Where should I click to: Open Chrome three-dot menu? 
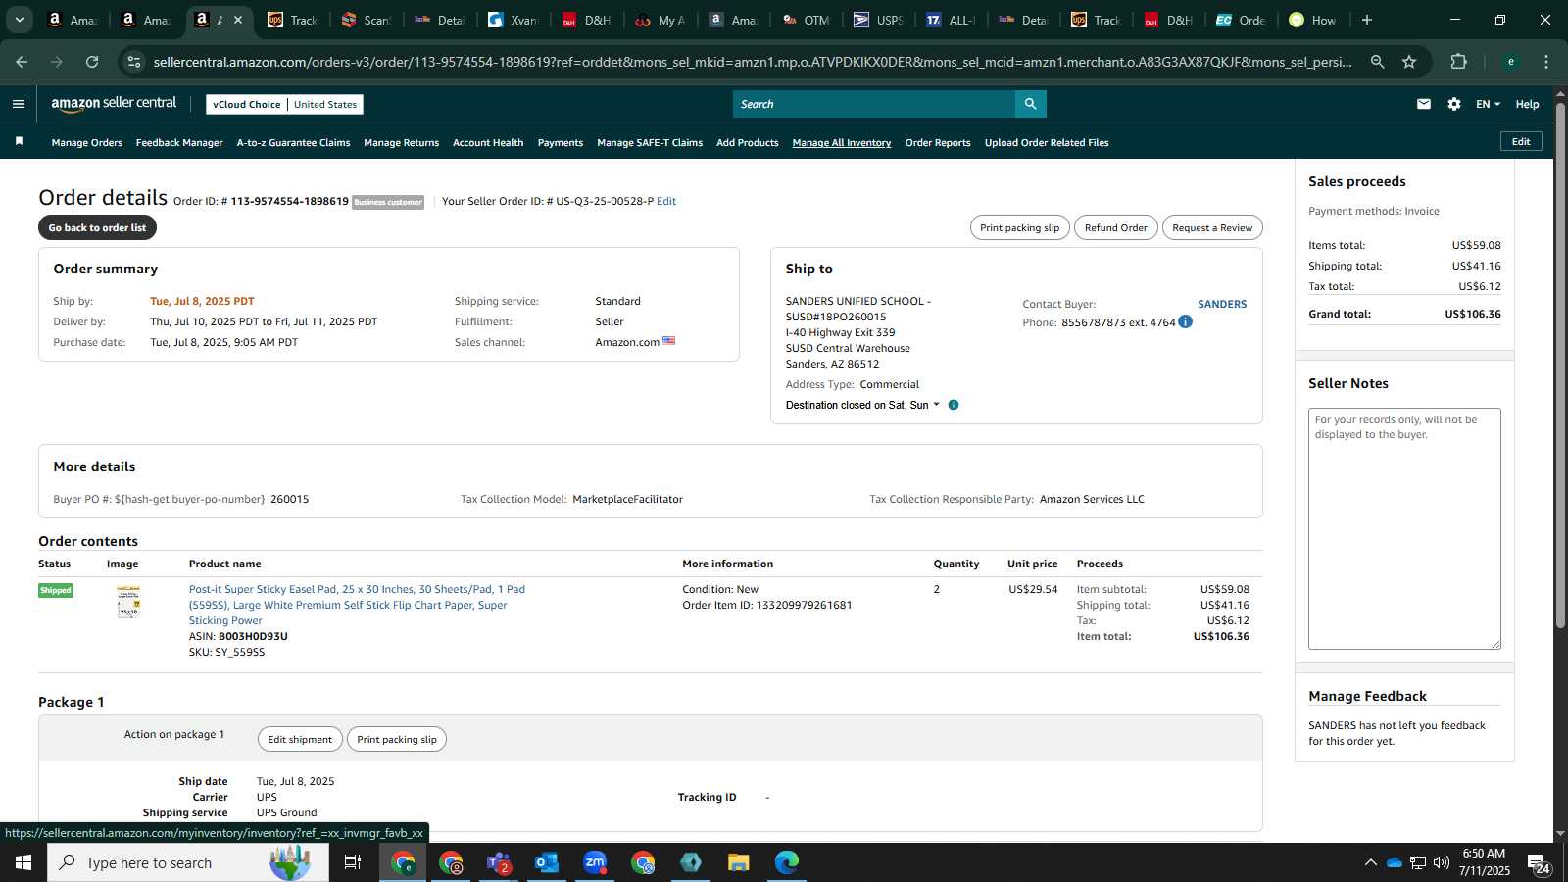1546,62
